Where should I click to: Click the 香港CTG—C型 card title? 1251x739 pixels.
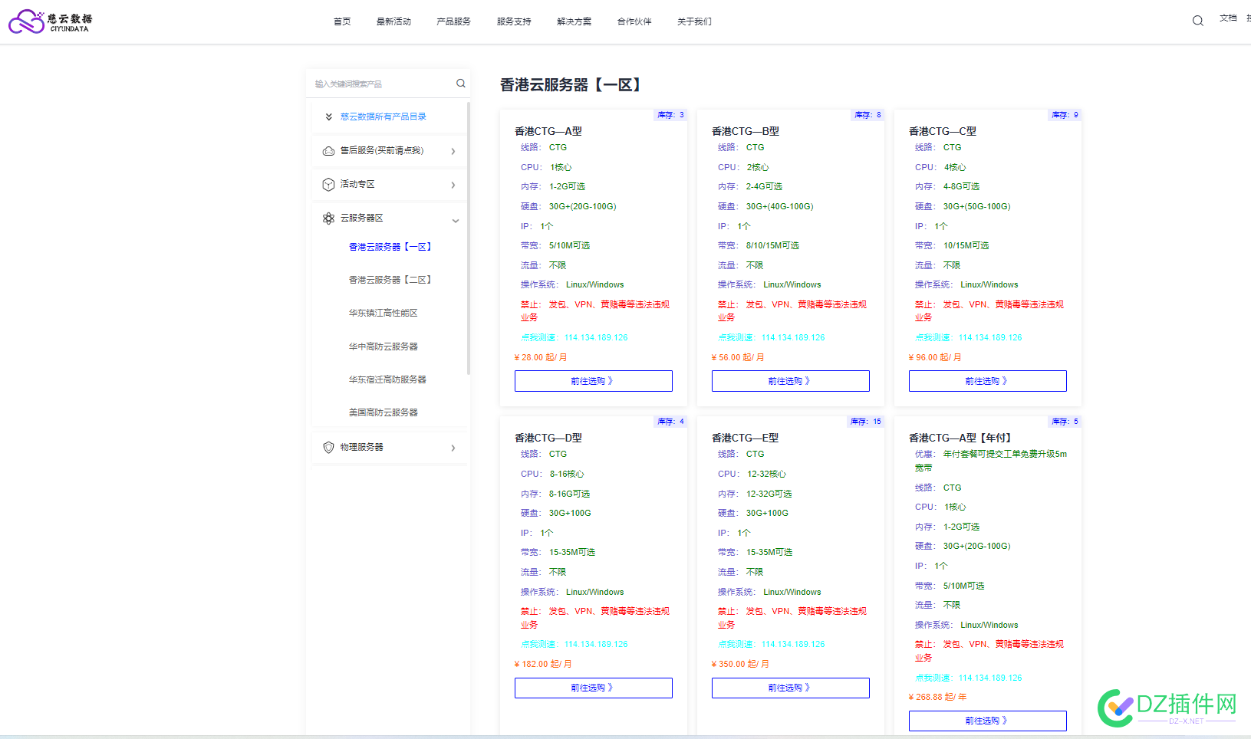[x=943, y=131]
